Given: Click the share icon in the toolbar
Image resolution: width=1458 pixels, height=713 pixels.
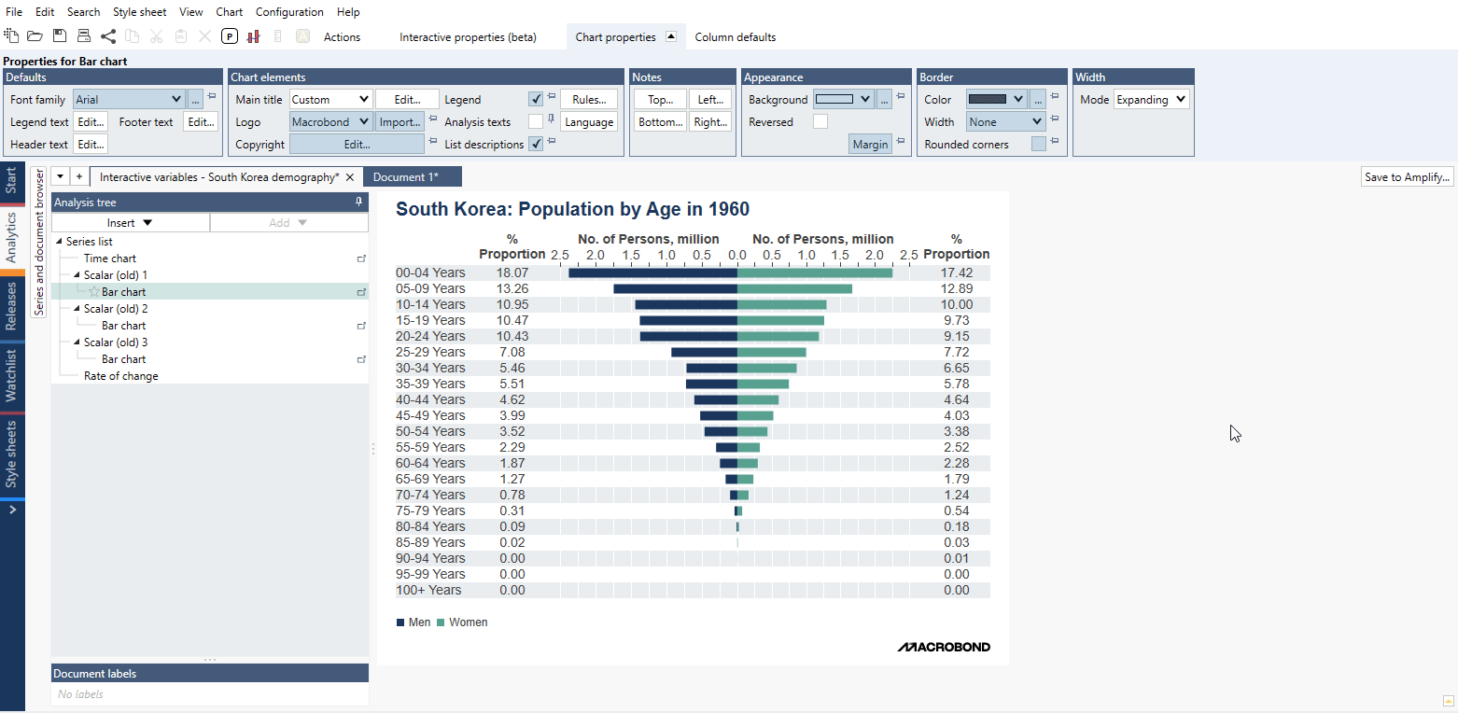Looking at the screenshot, I should tap(108, 36).
